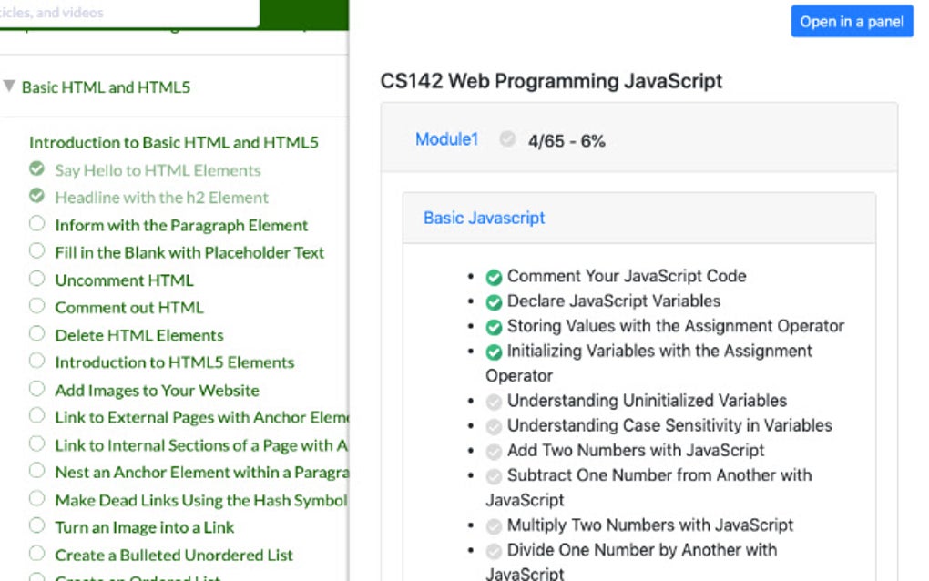Click the gray check beside Understanding Uninitialized Variables
This screenshot has height=581, width=929.
pos(495,401)
